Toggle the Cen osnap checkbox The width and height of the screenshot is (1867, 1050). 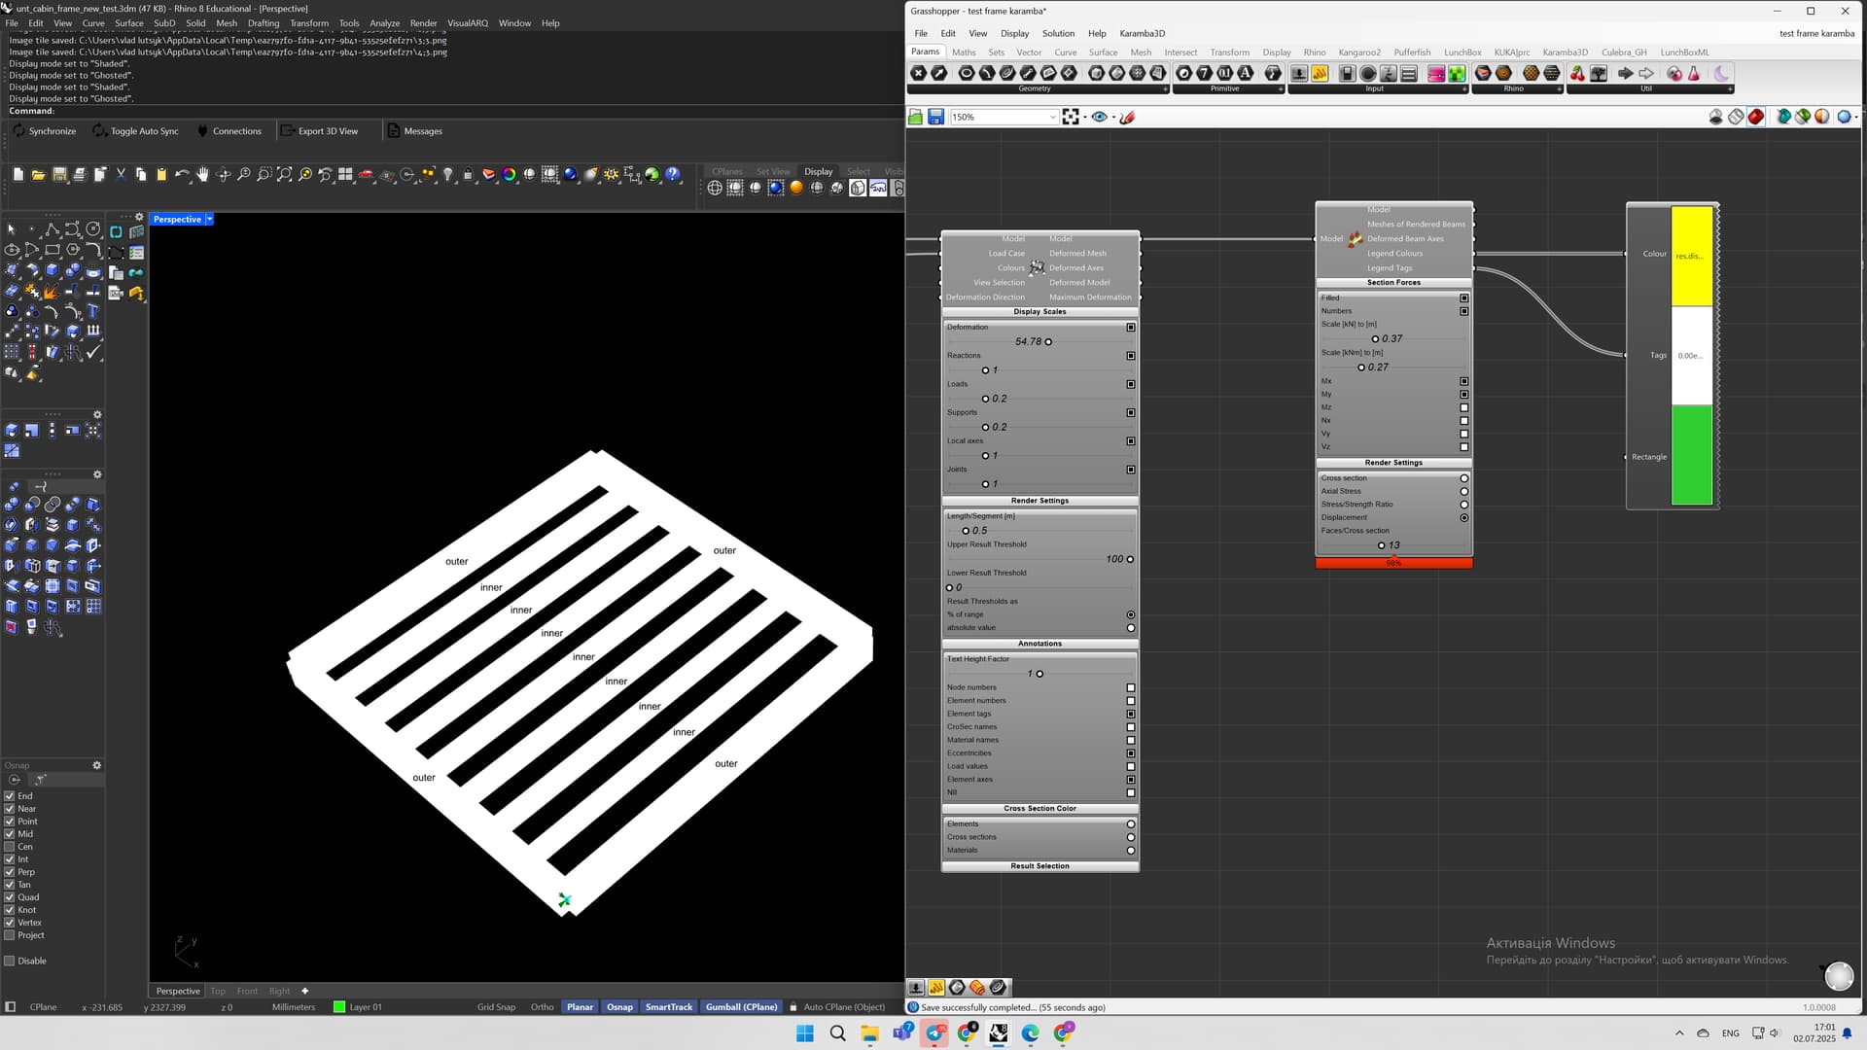point(10,847)
